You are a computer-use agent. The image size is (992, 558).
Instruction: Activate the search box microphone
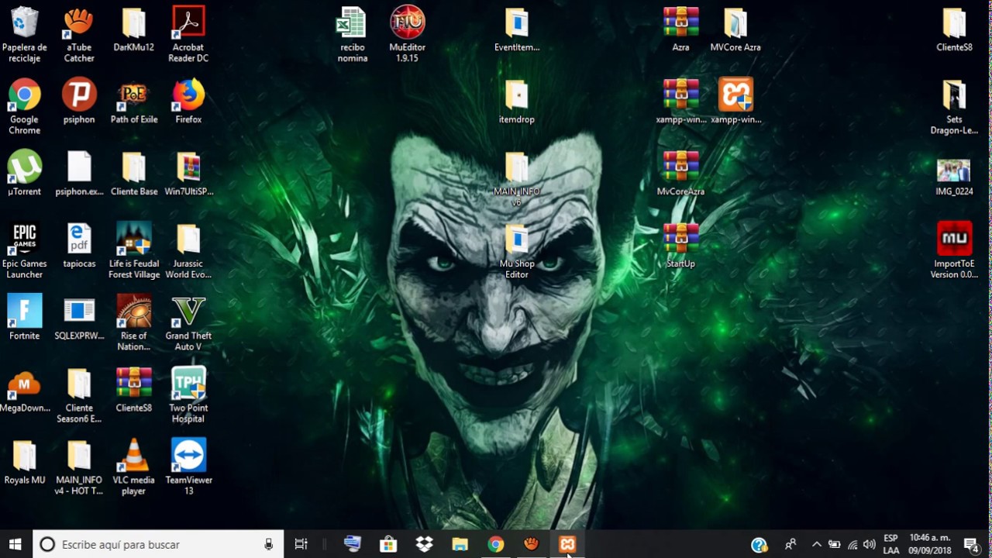click(269, 545)
